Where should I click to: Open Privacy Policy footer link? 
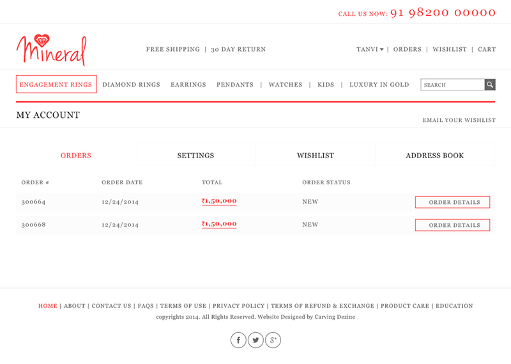(x=239, y=306)
